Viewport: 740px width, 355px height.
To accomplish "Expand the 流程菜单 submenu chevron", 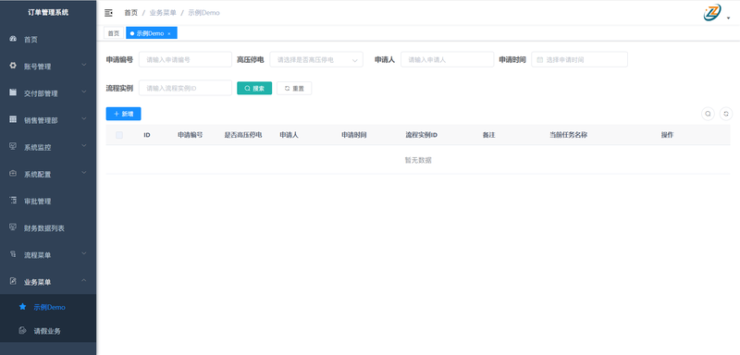I will 84,252.
